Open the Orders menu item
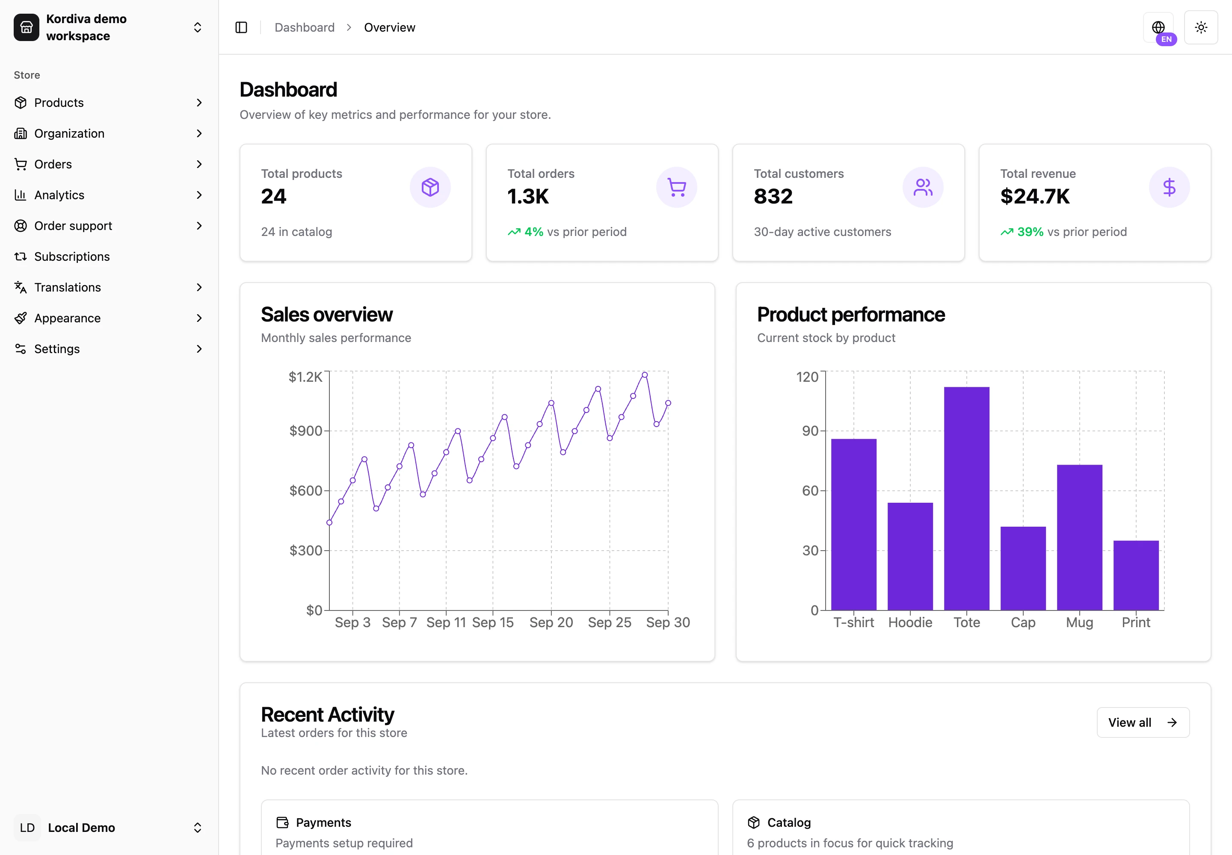Viewport: 1232px width, 855px height. [x=109, y=164]
